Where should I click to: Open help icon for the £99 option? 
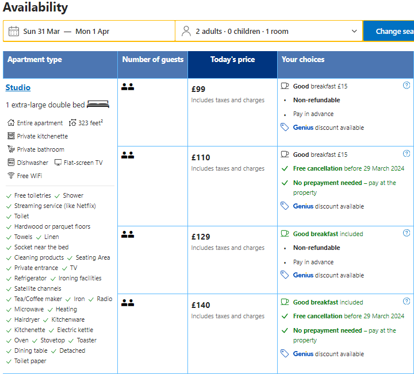pos(407,86)
